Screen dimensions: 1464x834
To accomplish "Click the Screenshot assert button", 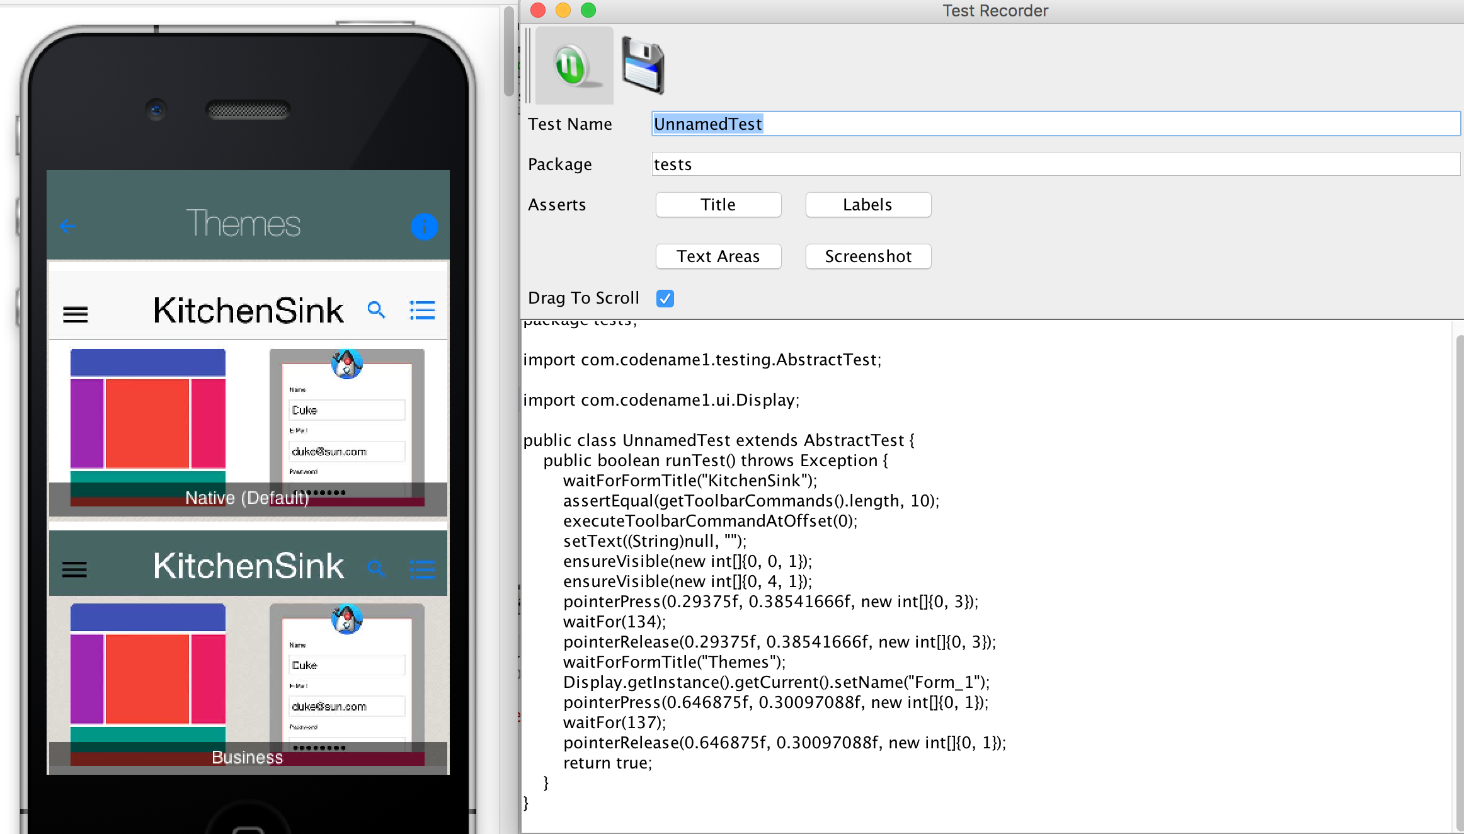I will [x=869, y=256].
